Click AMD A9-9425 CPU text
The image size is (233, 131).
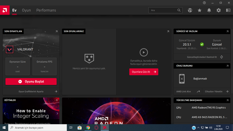pos(209,117)
